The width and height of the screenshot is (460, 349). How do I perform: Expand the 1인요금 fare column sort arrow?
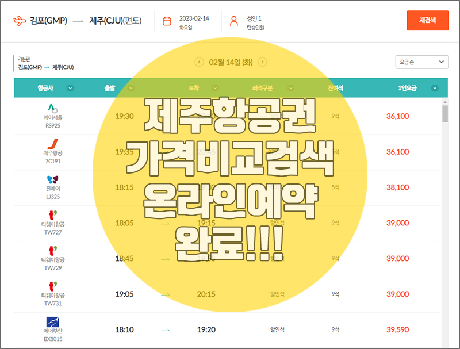(x=435, y=88)
